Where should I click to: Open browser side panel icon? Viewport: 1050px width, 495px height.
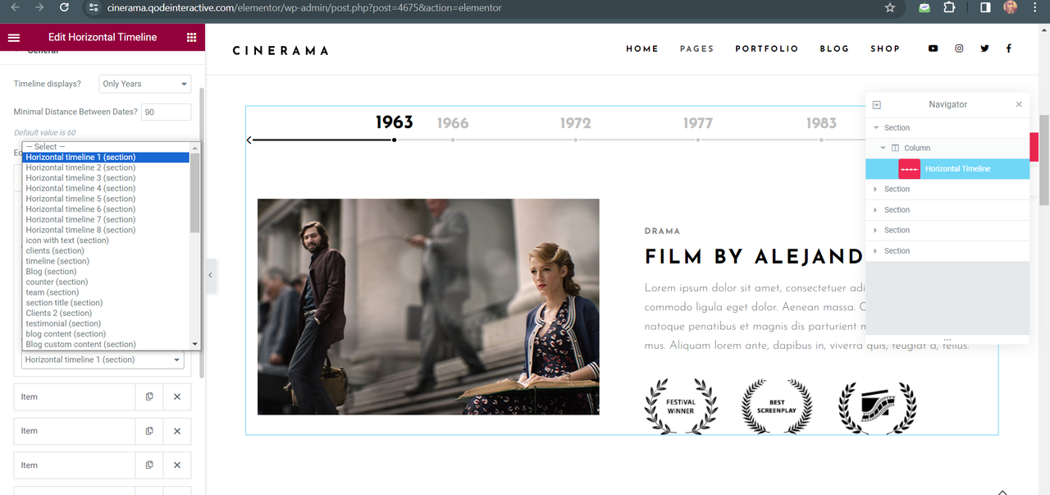click(985, 7)
